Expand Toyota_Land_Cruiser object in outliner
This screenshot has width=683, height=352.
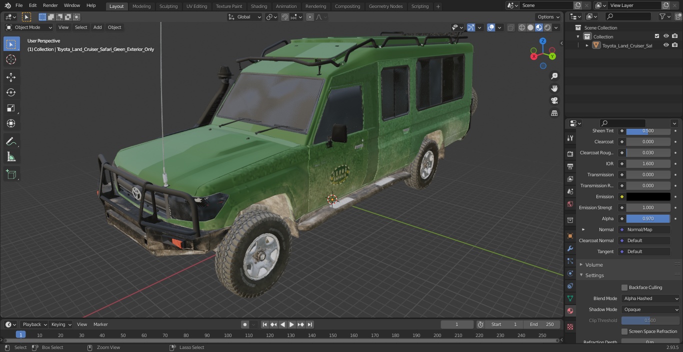[587, 45]
